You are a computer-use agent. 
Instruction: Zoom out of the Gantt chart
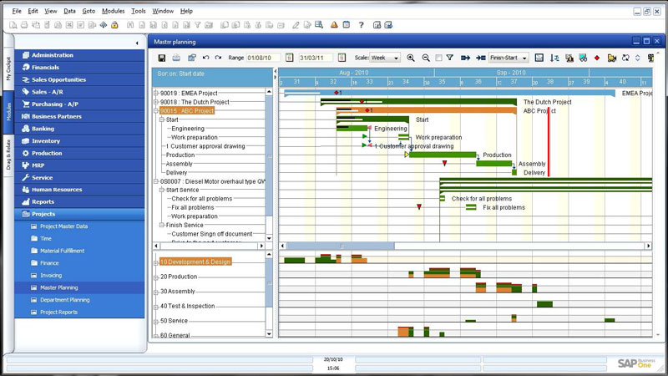(x=426, y=58)
